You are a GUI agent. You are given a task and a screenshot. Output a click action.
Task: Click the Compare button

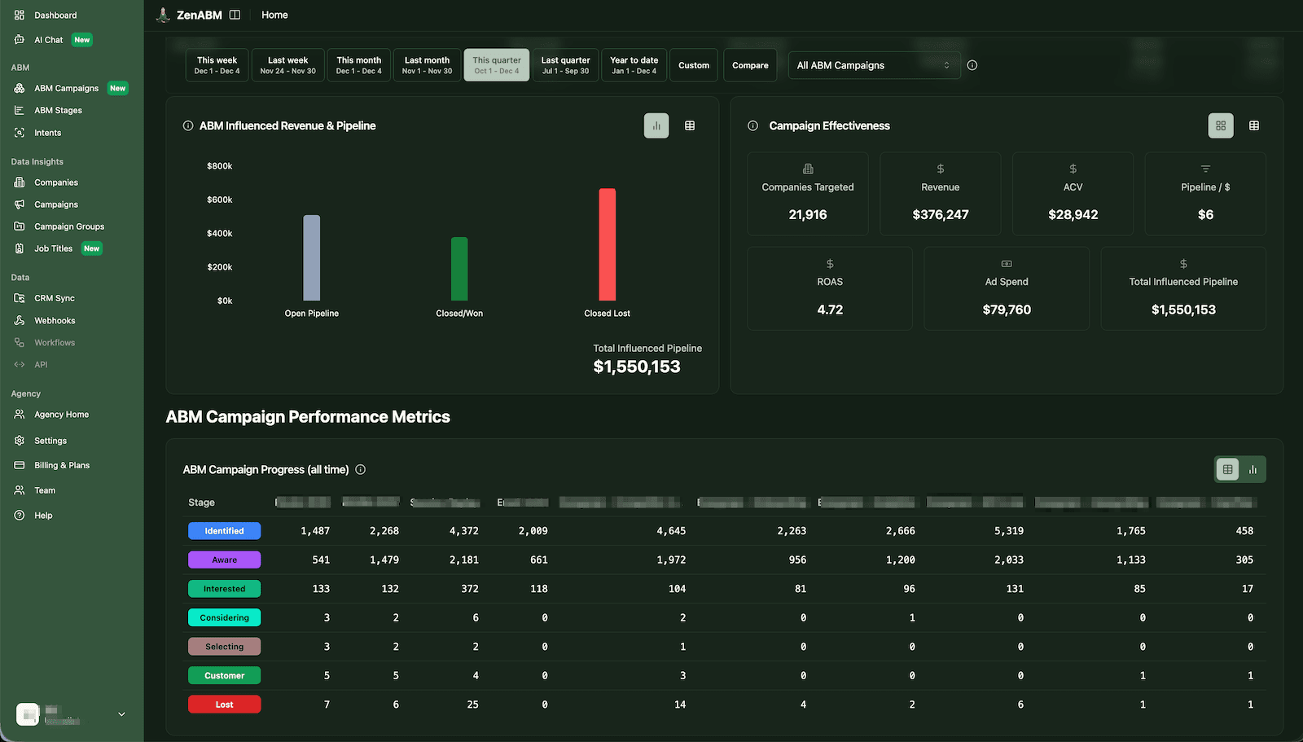749,64
